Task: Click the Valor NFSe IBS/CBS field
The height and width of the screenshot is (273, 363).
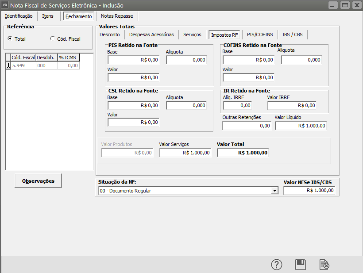Action: 309,190
